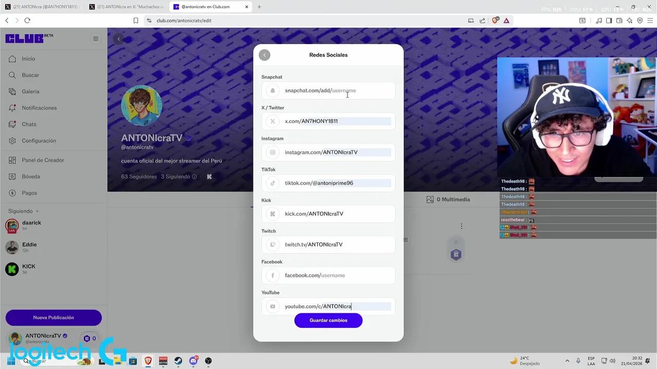Click the Kick K icon in Kick field
Image resolution: width=657 pixels, height=369 pixels.
pyautogui.click(x=273, y=214)
